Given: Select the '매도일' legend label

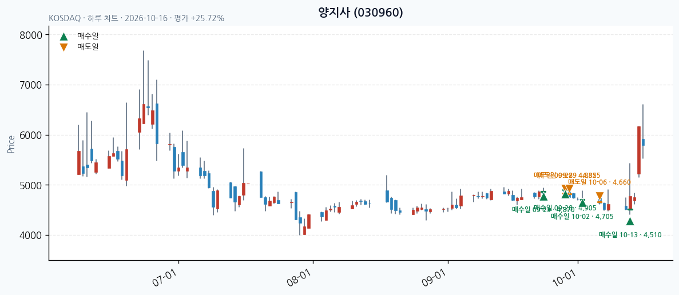Looking at the screenshot, I should tap(88, 47).
